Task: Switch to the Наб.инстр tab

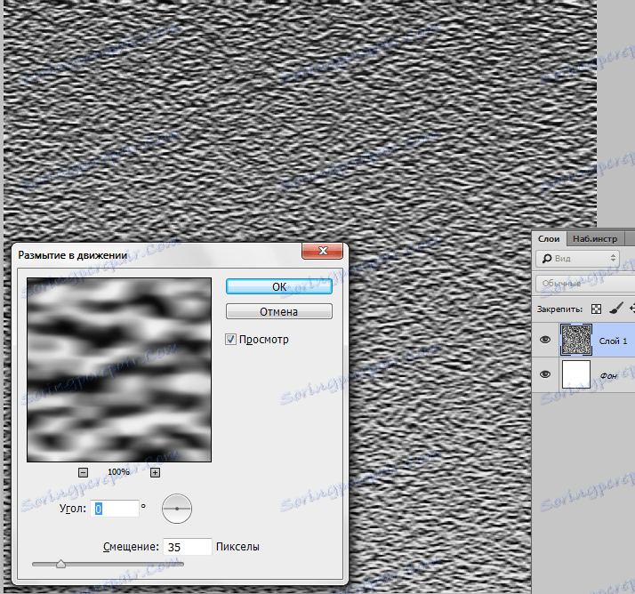Action: click(x=595, y=239)
